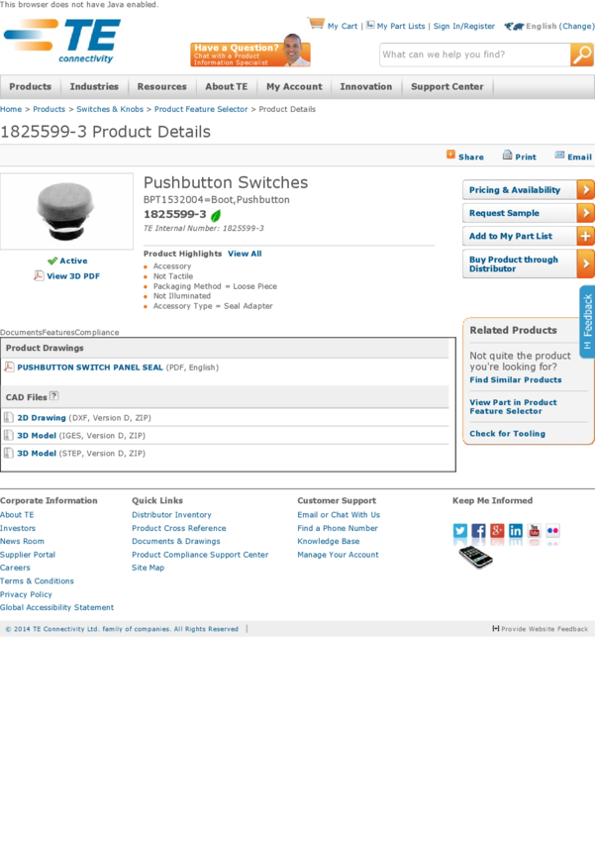Screen dimensions: 595x842
Task: Click Home breadcrumb link
Action: coord(11,109)
